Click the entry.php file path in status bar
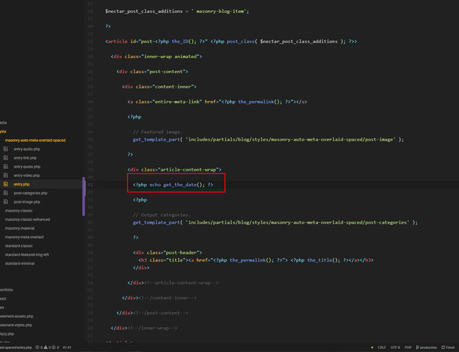 16,347
